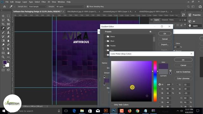203x114 pixels.
Task: Open the search icon at top right
Action: pos(188,7)
